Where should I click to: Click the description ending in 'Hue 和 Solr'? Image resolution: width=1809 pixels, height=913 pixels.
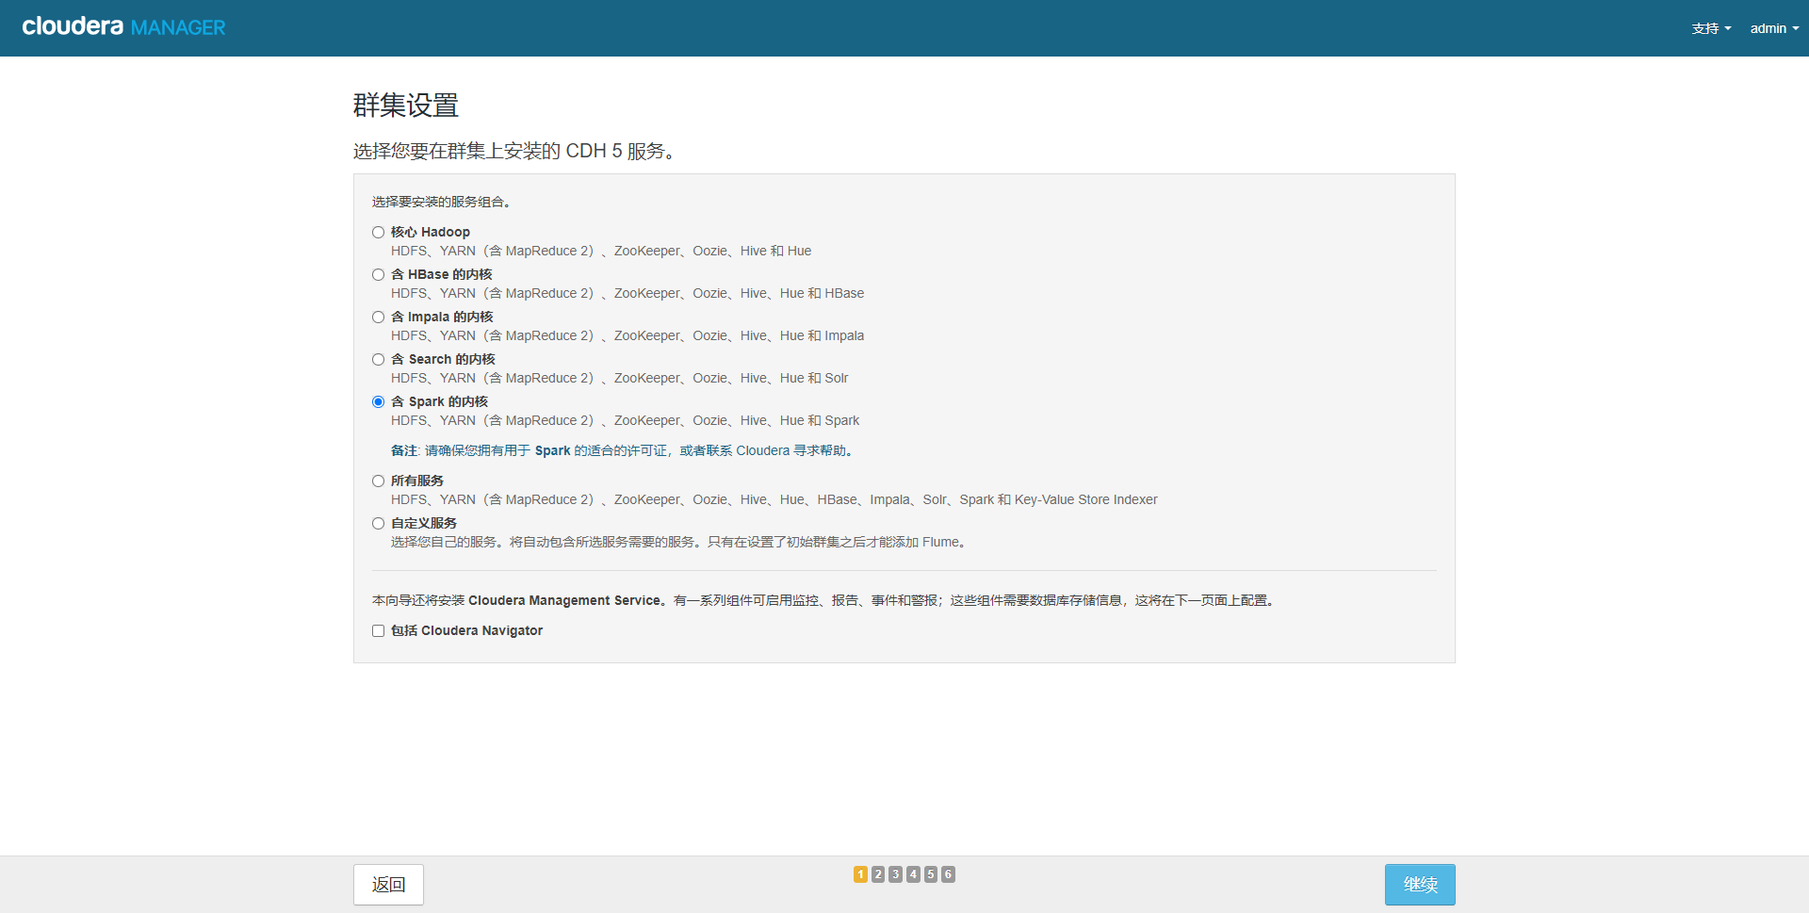click(x=620, y=378)
